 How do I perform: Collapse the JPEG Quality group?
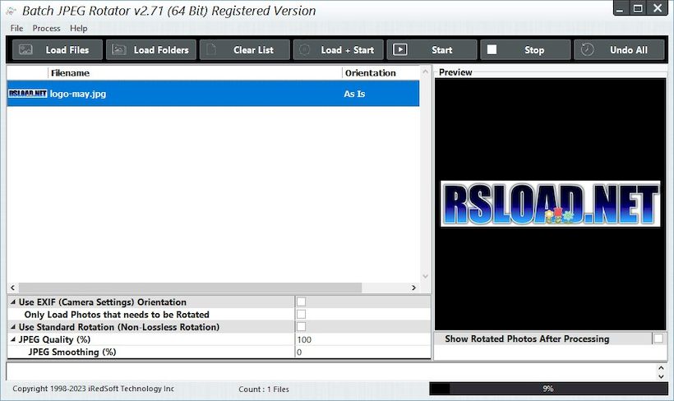[13, 339]
